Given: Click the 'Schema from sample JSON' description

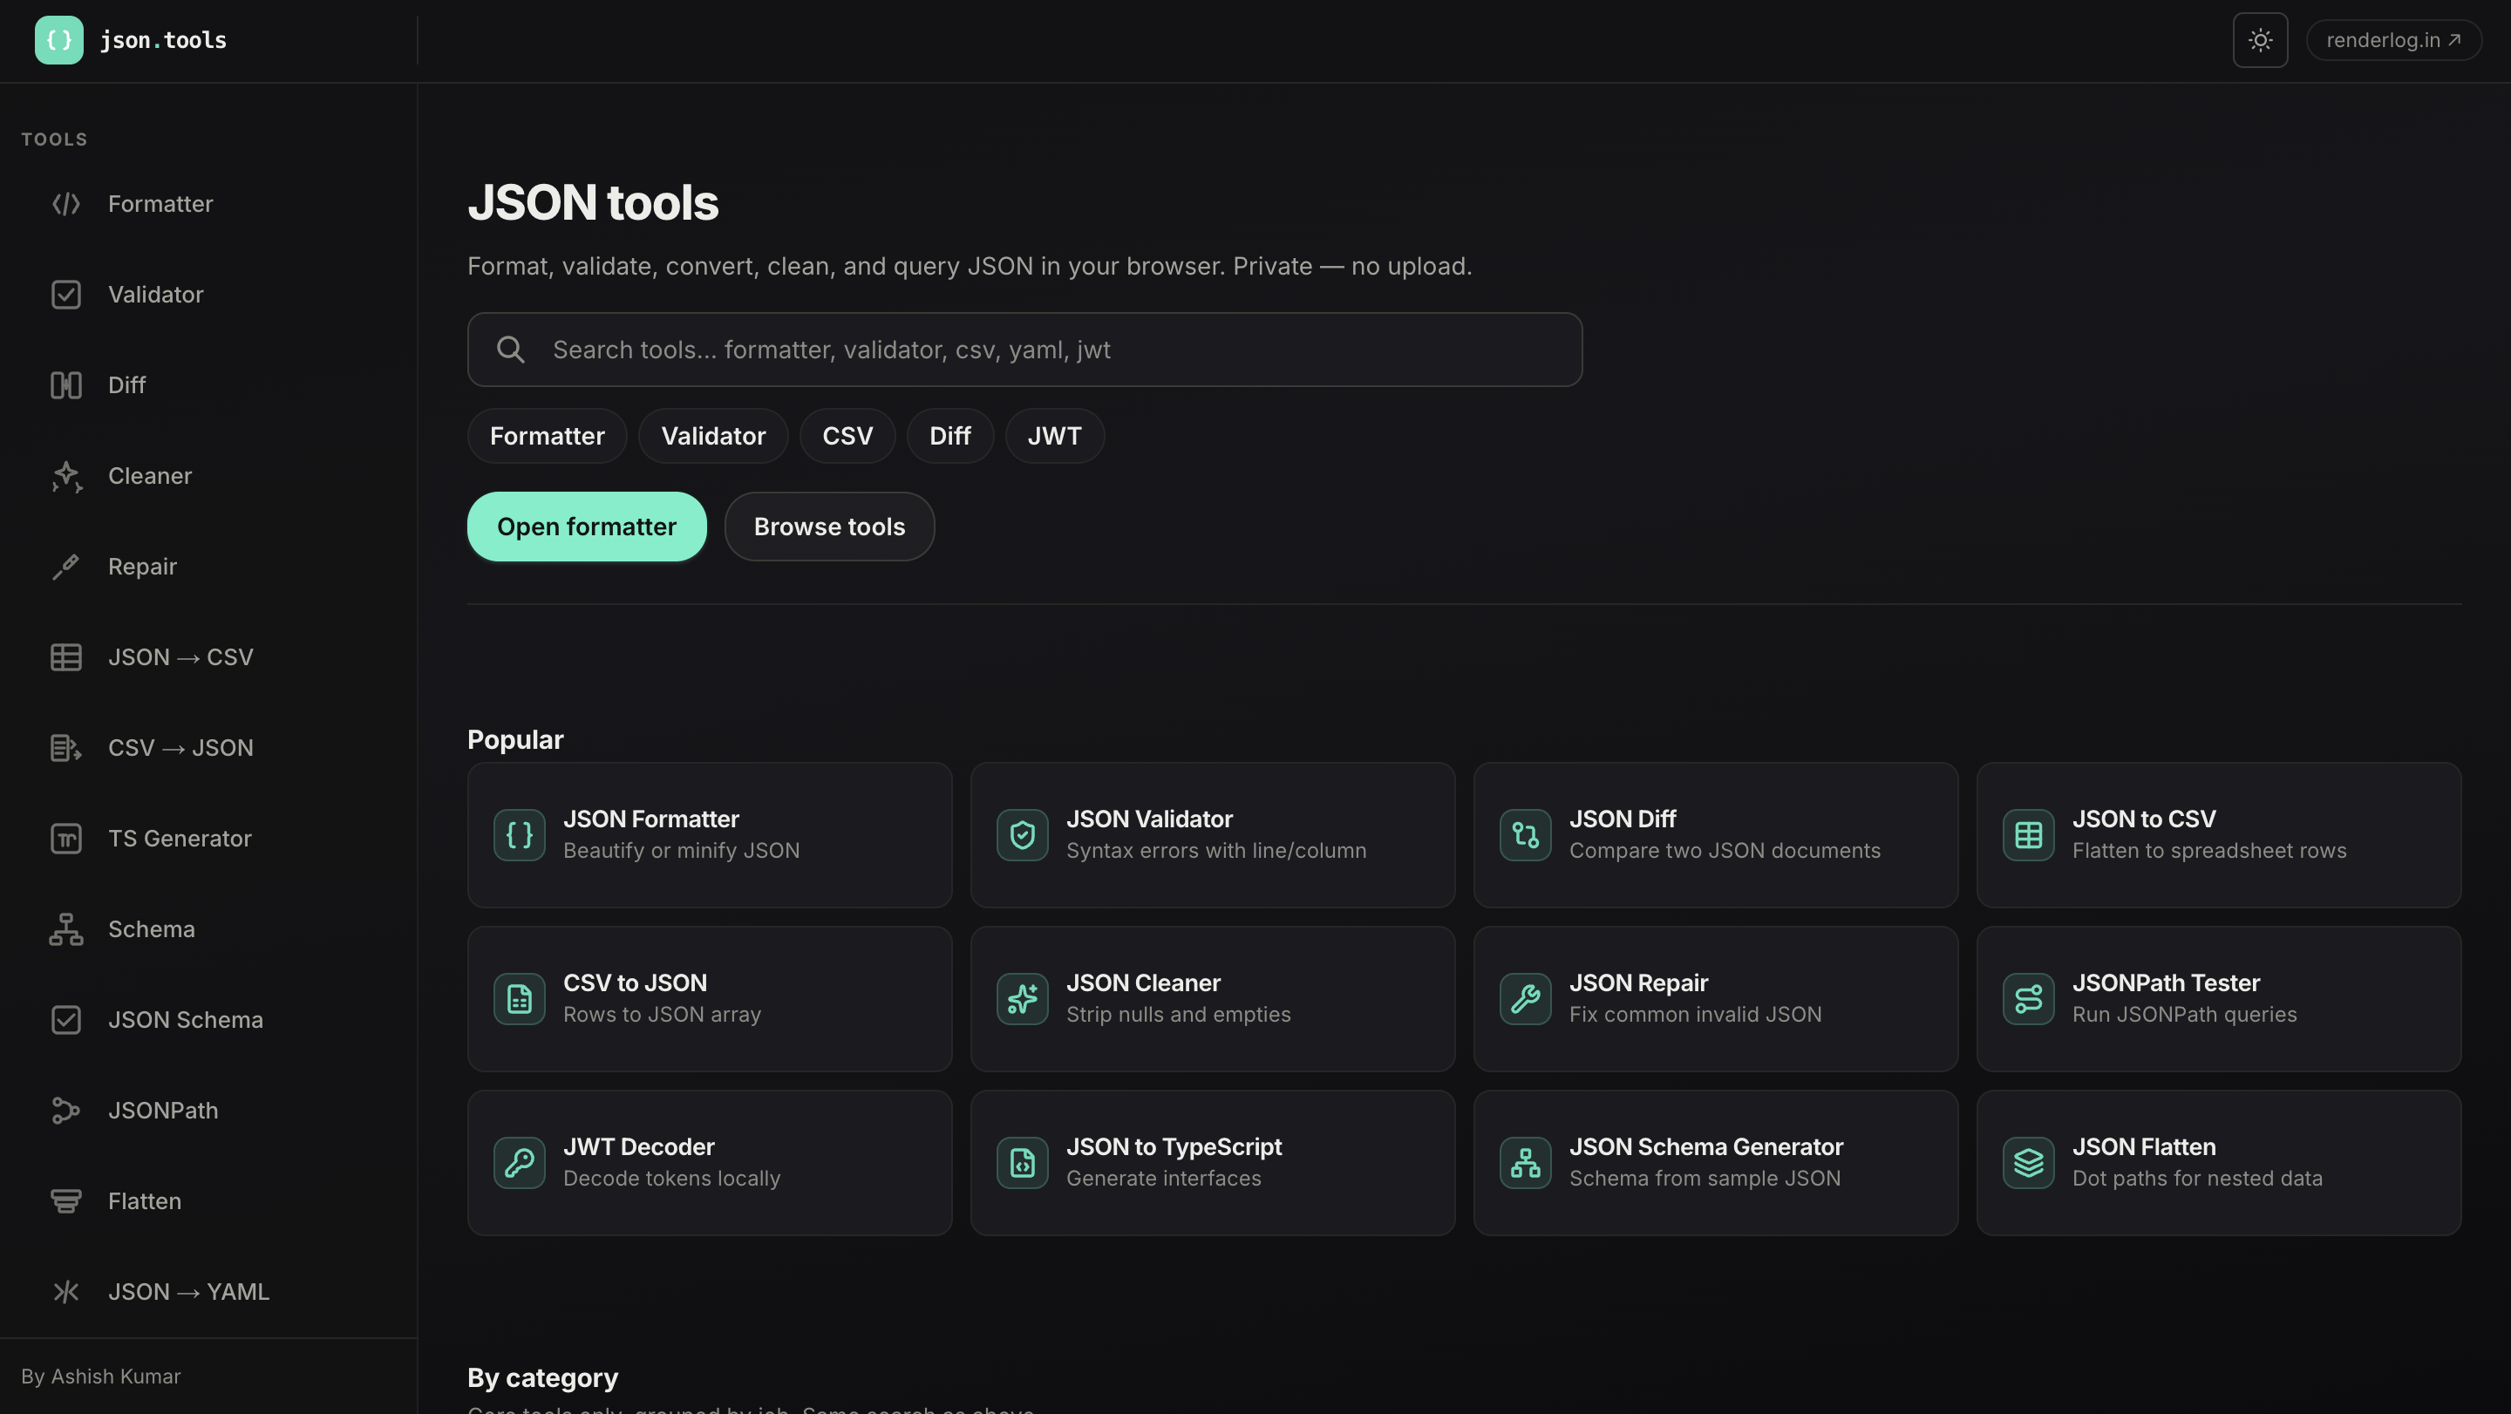Looking at the screenshot, I should point(1705,1178).
